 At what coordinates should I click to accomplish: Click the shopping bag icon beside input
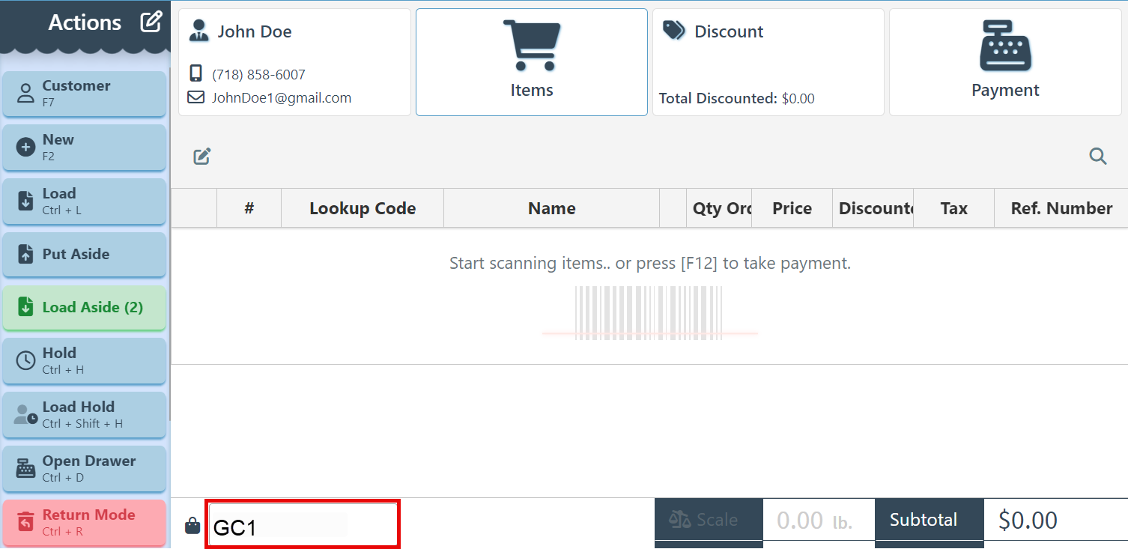click(x=192, y=527)
